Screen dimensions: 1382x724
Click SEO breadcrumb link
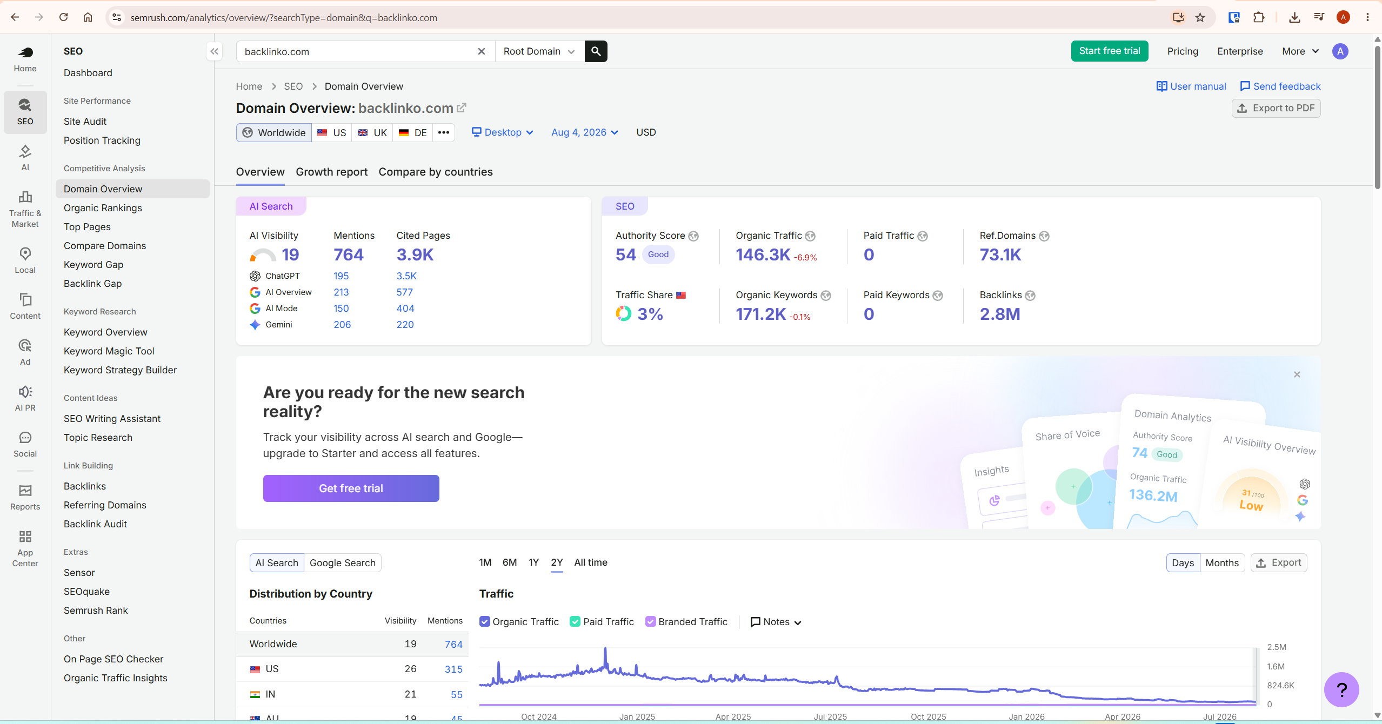[x=293, y=86]
